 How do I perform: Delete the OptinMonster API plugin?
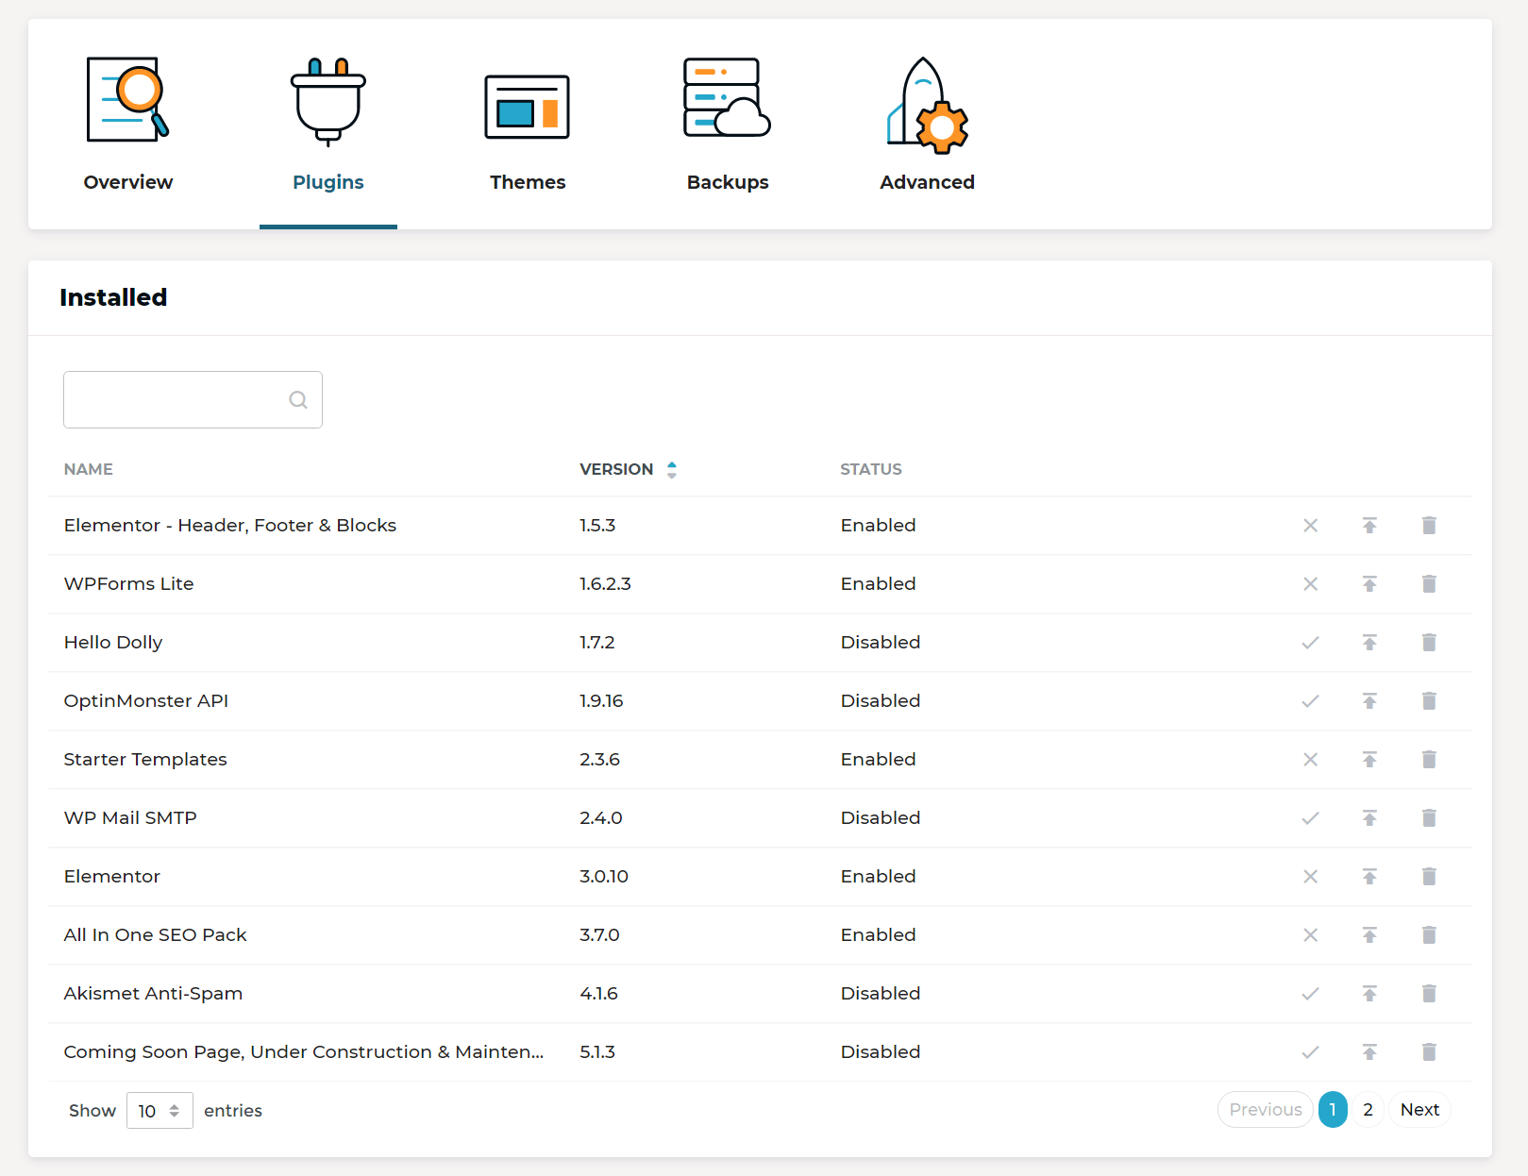[1429, 701]
